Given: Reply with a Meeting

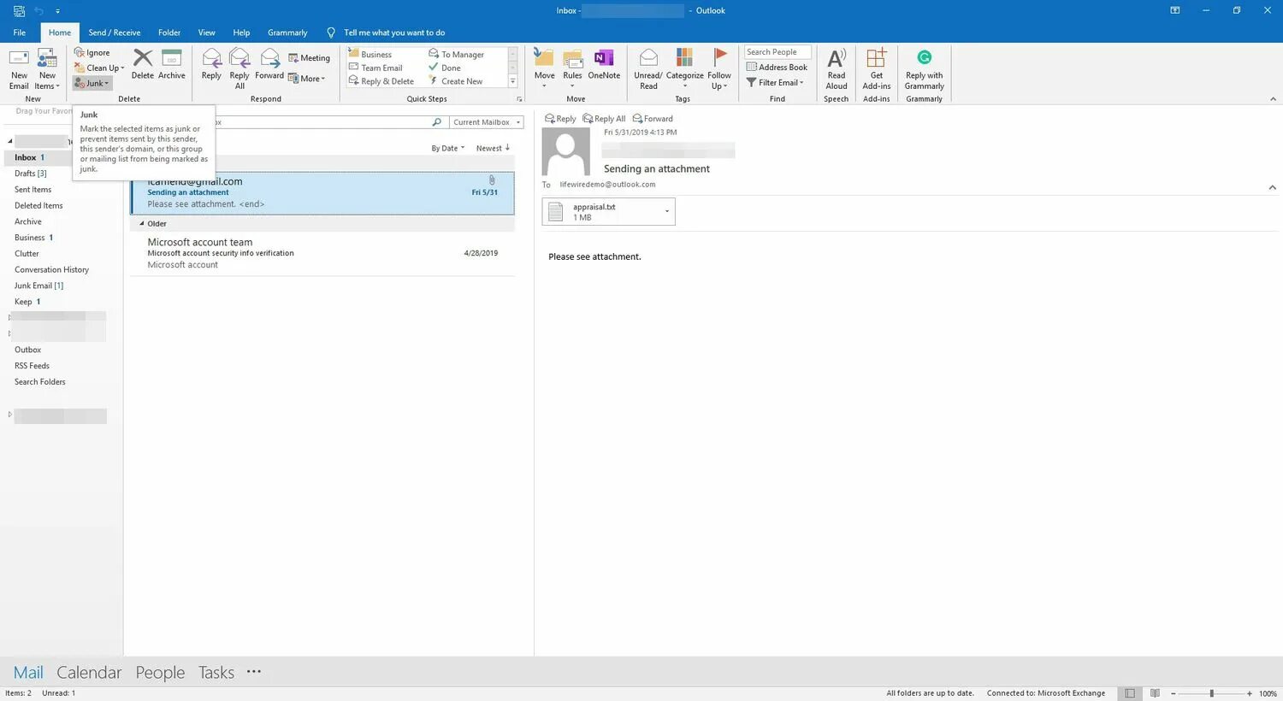Looking at the screenshot, I should (309, 58).
